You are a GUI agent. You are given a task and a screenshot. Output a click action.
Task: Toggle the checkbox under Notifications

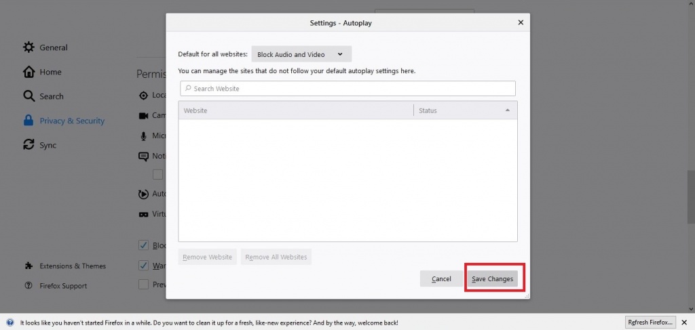(157, 174)
